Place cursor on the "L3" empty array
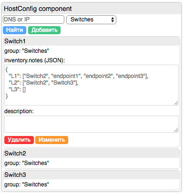The width and height of the screenshot is (183, 194). click(x=24, y=89)
